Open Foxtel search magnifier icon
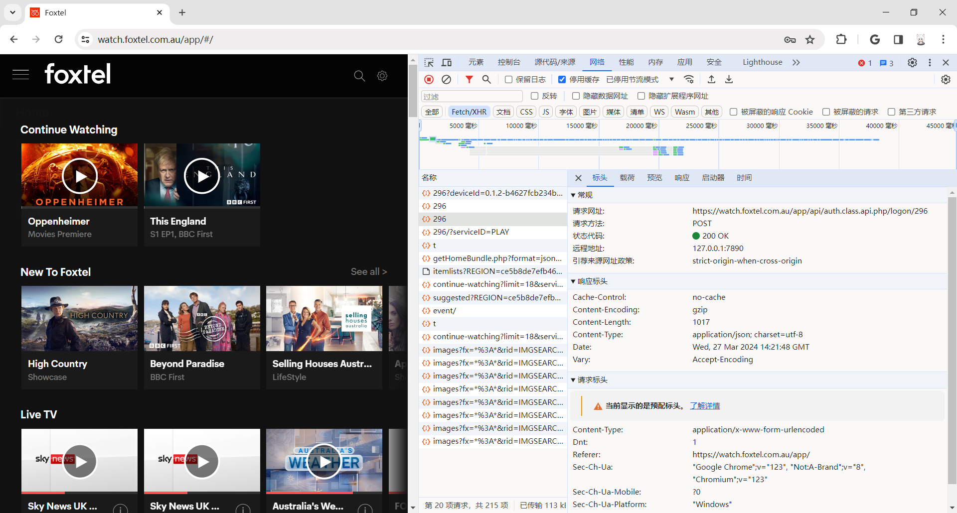Viewport: 957px width, 513px height. (x=359, y=76)
